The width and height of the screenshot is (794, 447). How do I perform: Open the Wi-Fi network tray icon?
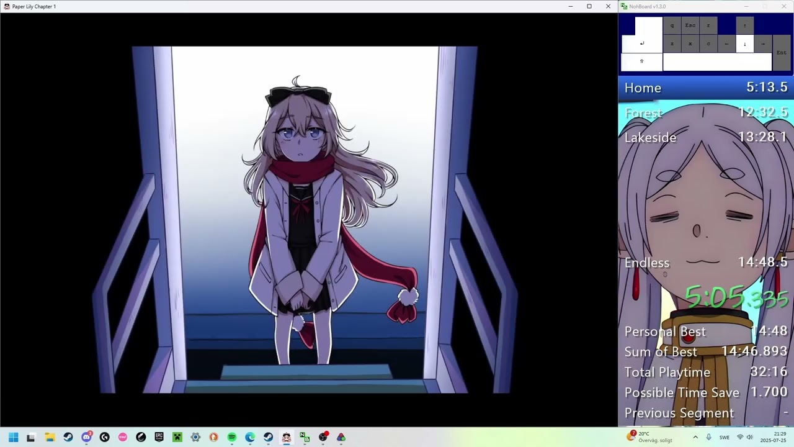pos(739,437)
